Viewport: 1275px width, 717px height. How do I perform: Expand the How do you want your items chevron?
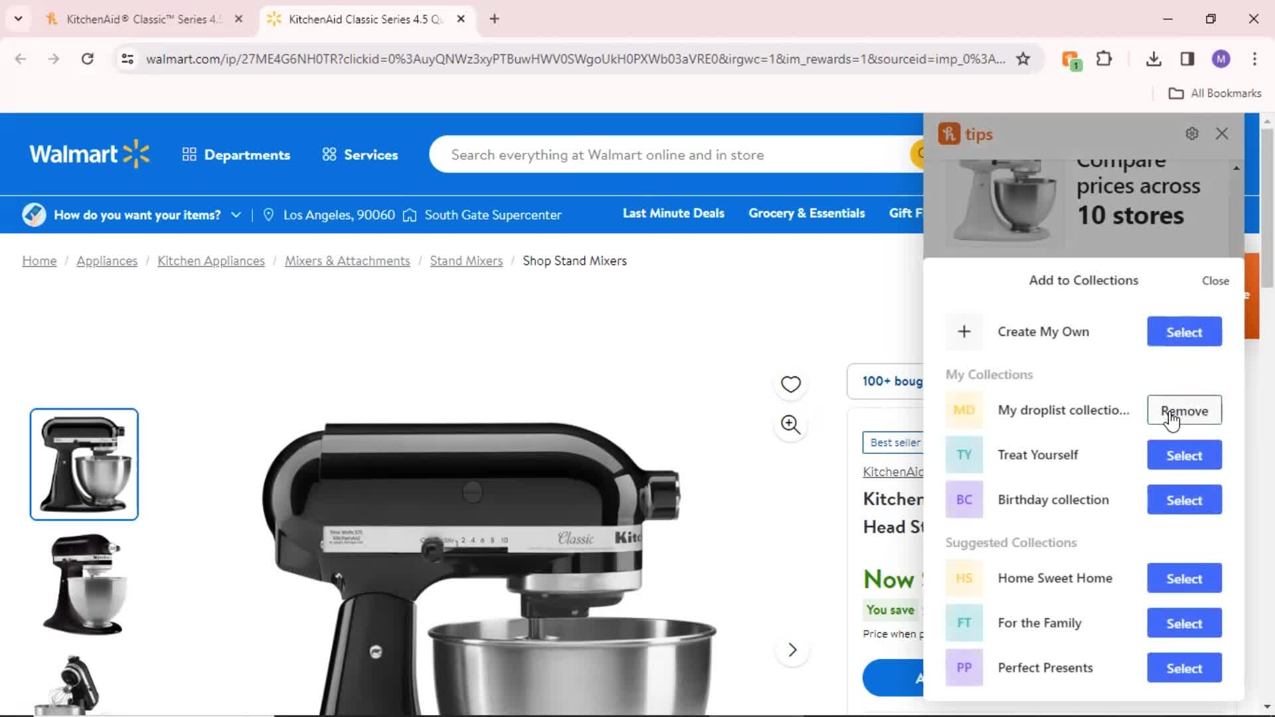point(236,215)
